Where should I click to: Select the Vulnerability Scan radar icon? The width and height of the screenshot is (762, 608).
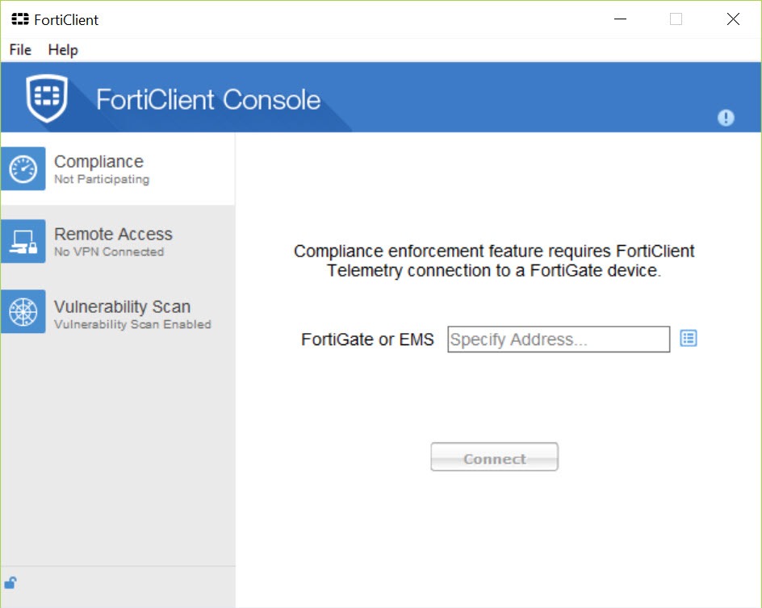(x=23, y=311)
